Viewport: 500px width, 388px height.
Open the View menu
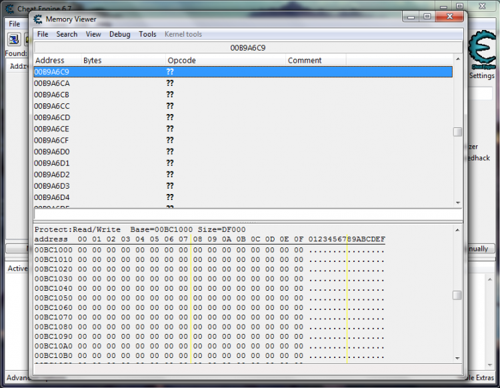click(93, 34)
